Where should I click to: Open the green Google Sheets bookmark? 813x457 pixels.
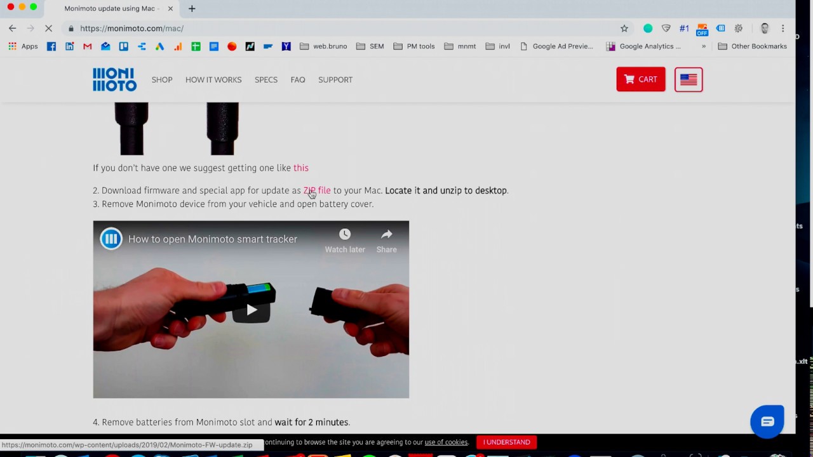pos(196,46)
